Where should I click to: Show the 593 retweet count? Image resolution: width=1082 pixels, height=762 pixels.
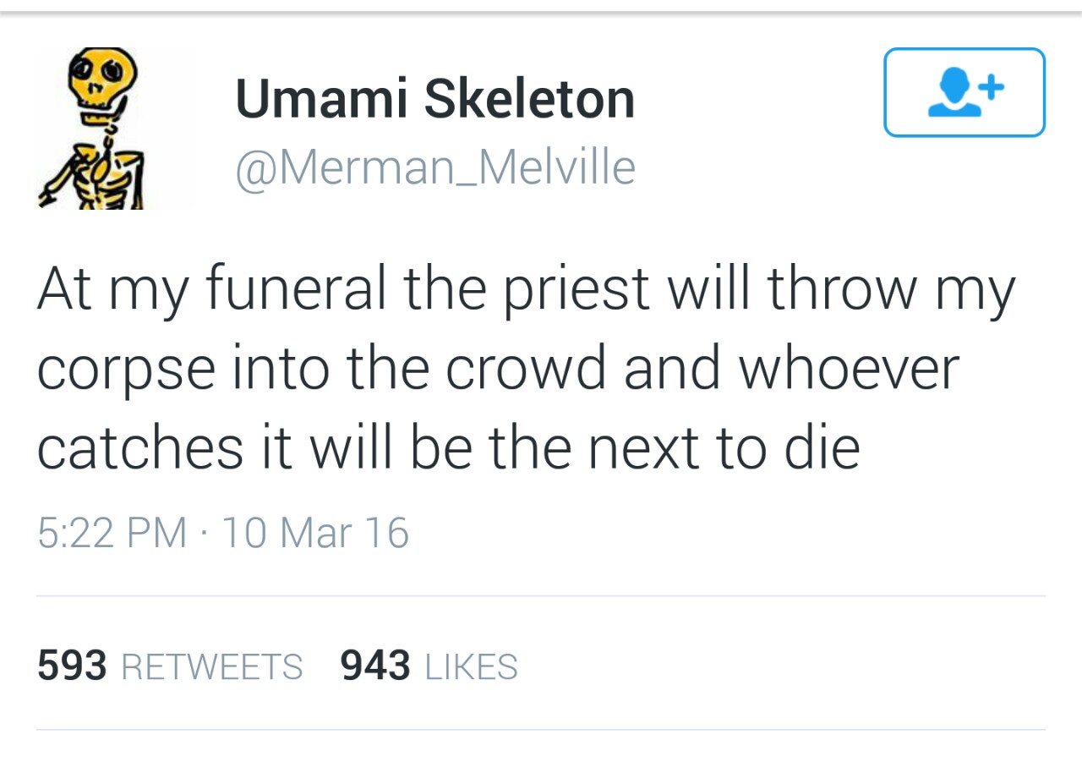(72, 666)
